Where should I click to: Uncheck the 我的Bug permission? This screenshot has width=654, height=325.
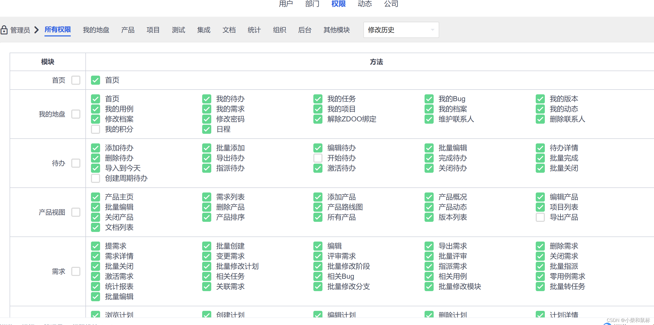429,99
